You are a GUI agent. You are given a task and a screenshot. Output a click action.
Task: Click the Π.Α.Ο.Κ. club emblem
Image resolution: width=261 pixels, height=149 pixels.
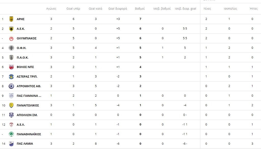11,58
